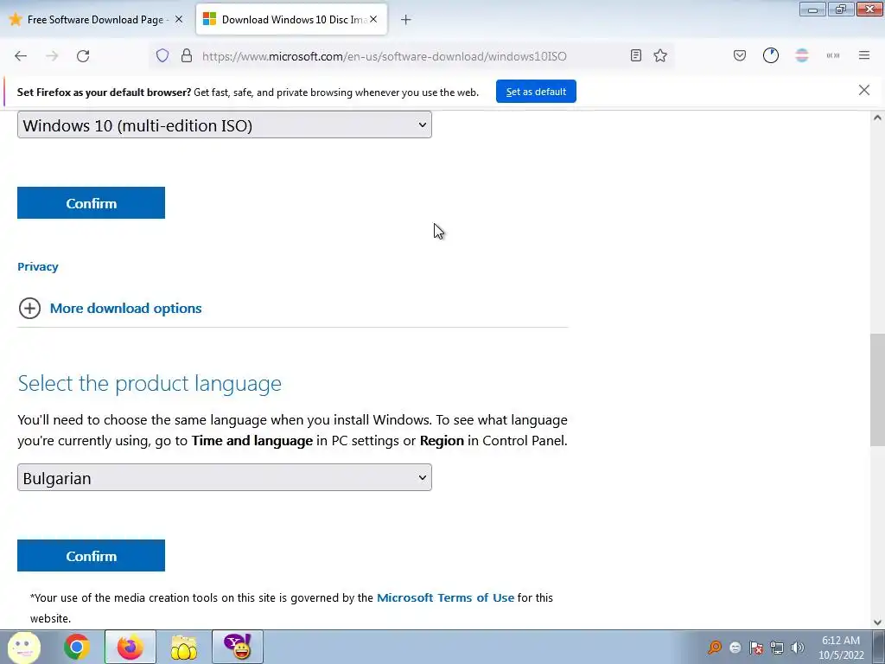Click the page scroll up arrow
The width and height of the screenshot is (885, 664).
tap(877, 118)
